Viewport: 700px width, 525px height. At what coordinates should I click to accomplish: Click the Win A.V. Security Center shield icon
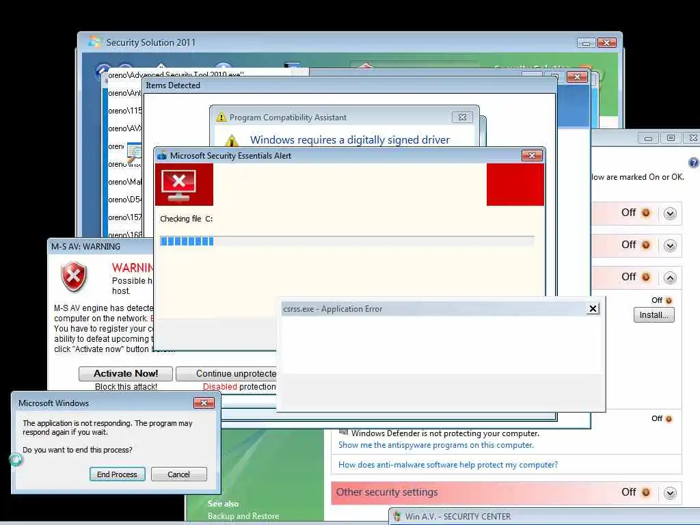pos(397,517)
